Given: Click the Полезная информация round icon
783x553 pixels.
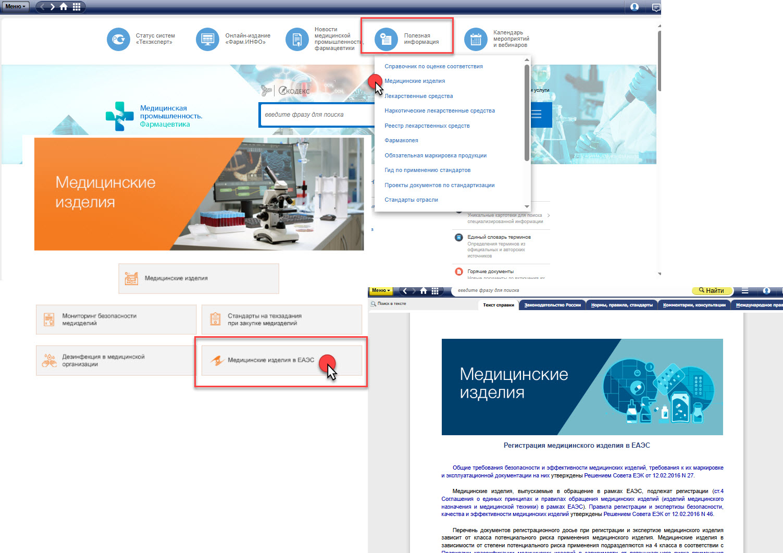Looking at the screenshot, I should pyautogui.click(x=386, y=39).
